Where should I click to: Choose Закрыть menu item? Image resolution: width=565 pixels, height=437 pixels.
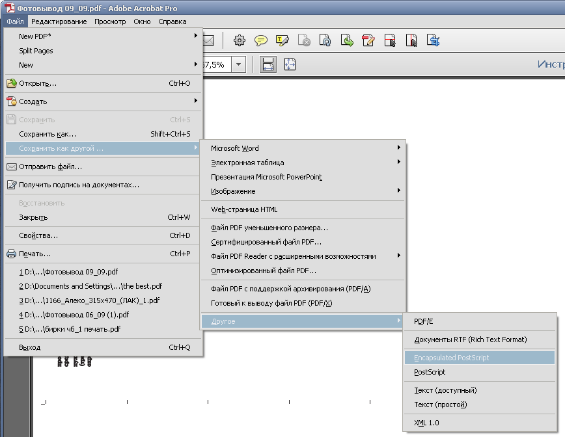click(x=103, y=217)
